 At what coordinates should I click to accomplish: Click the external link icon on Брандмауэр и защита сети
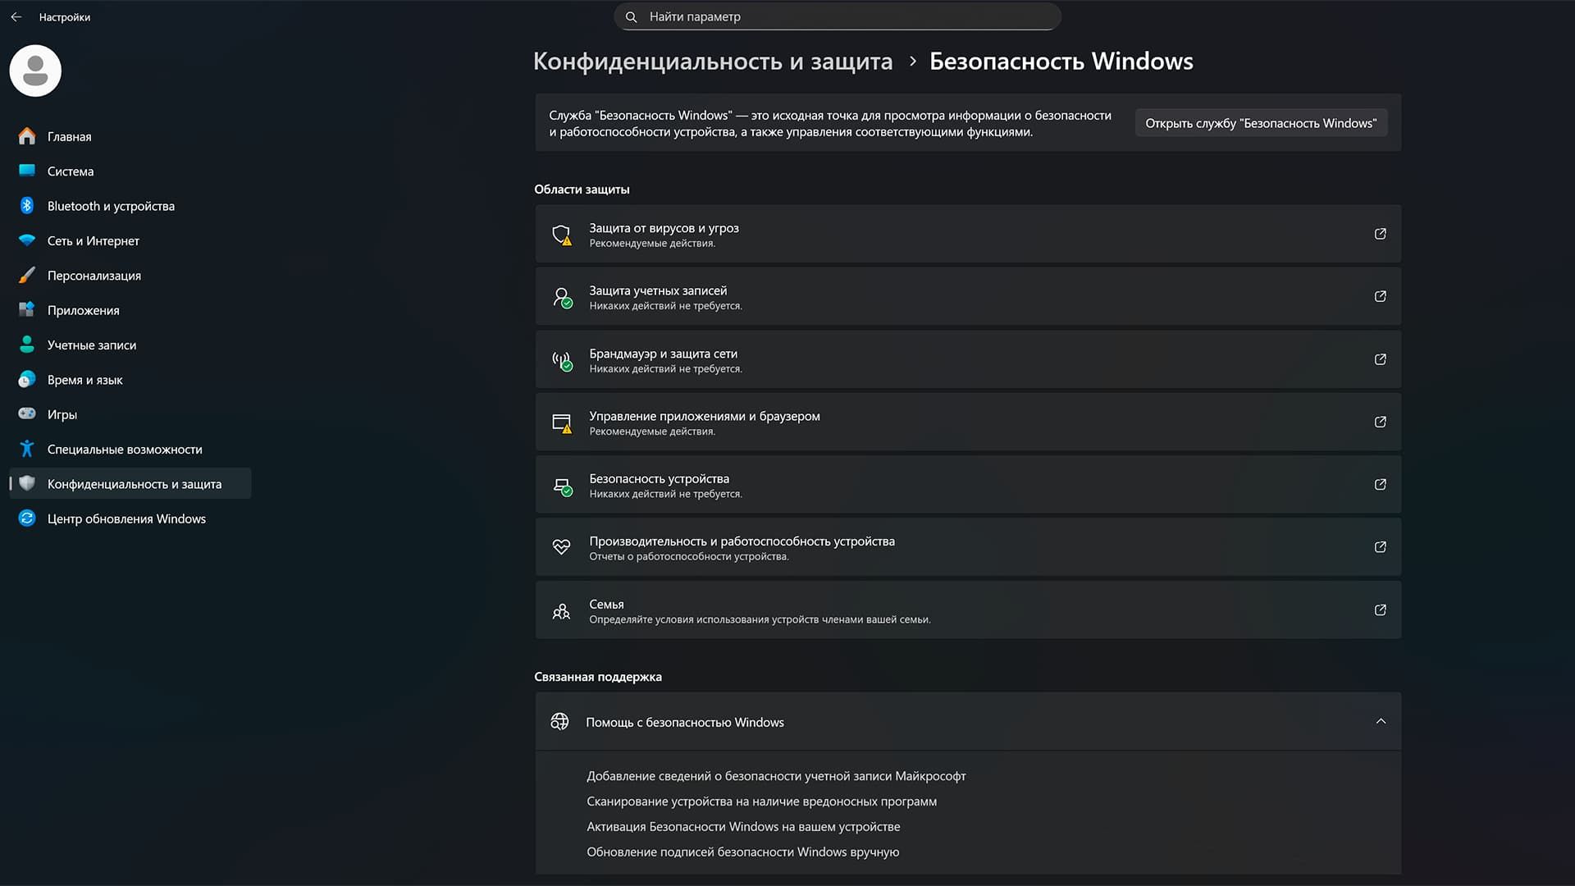coord(1381,359)
